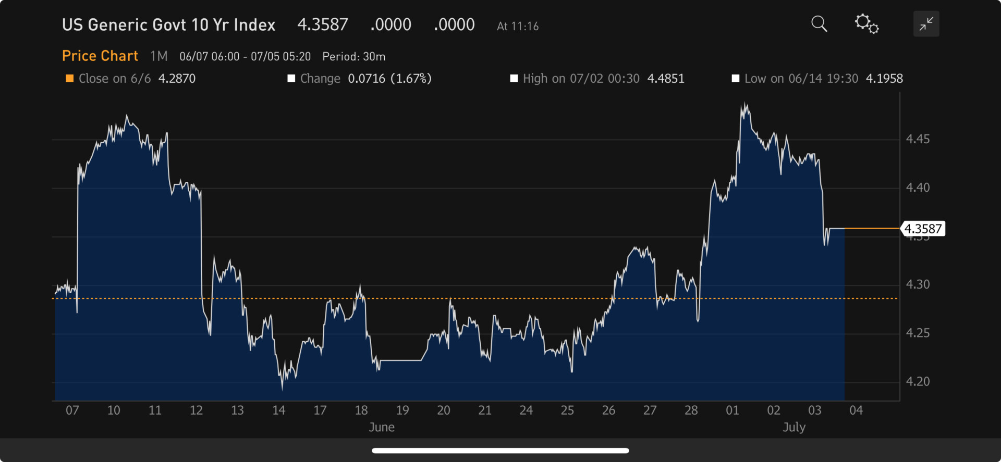Image resolution: width=1001 pixels, height=462 pixels.
Task: Select the 14 date on the x-axis
Action: click(x=279, y=410)
